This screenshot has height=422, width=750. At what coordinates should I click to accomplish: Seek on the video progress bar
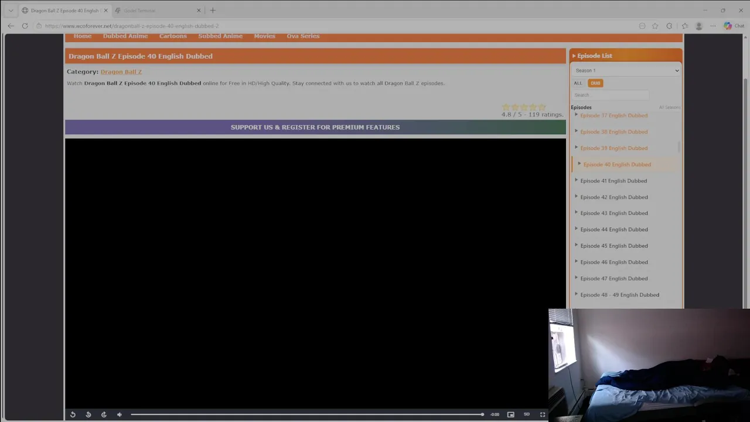(x=308, y=414)
